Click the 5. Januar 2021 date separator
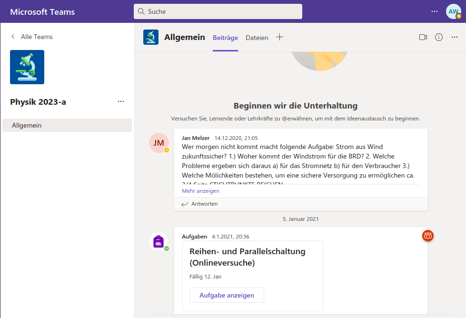 pyautogui.click(x=300, y=219)
